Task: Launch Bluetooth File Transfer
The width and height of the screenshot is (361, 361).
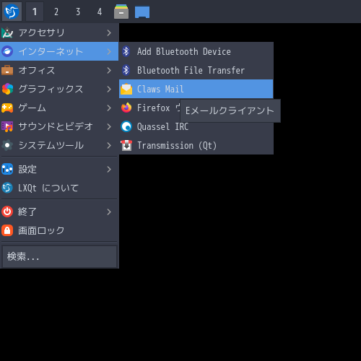Action: (196, 70)
